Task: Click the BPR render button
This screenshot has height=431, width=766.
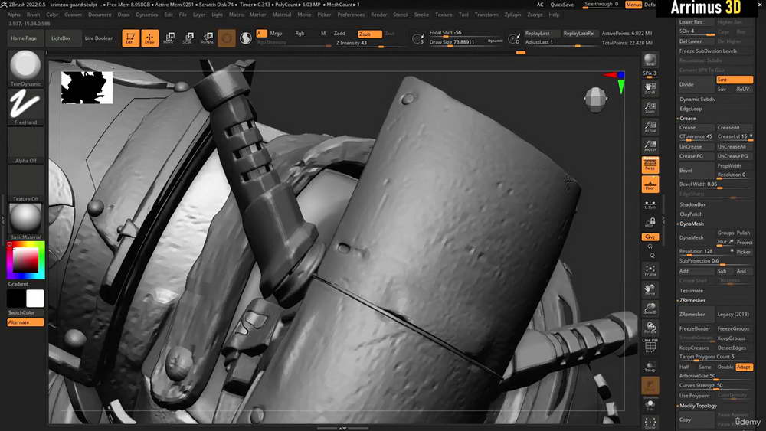Action: click(x=650, y=60)
